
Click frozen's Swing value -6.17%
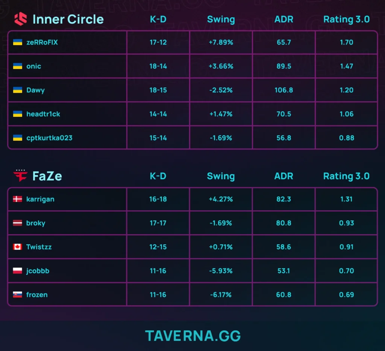click(221, 295)
